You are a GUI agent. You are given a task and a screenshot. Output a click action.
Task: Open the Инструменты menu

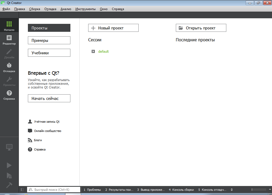coord(85,9)
